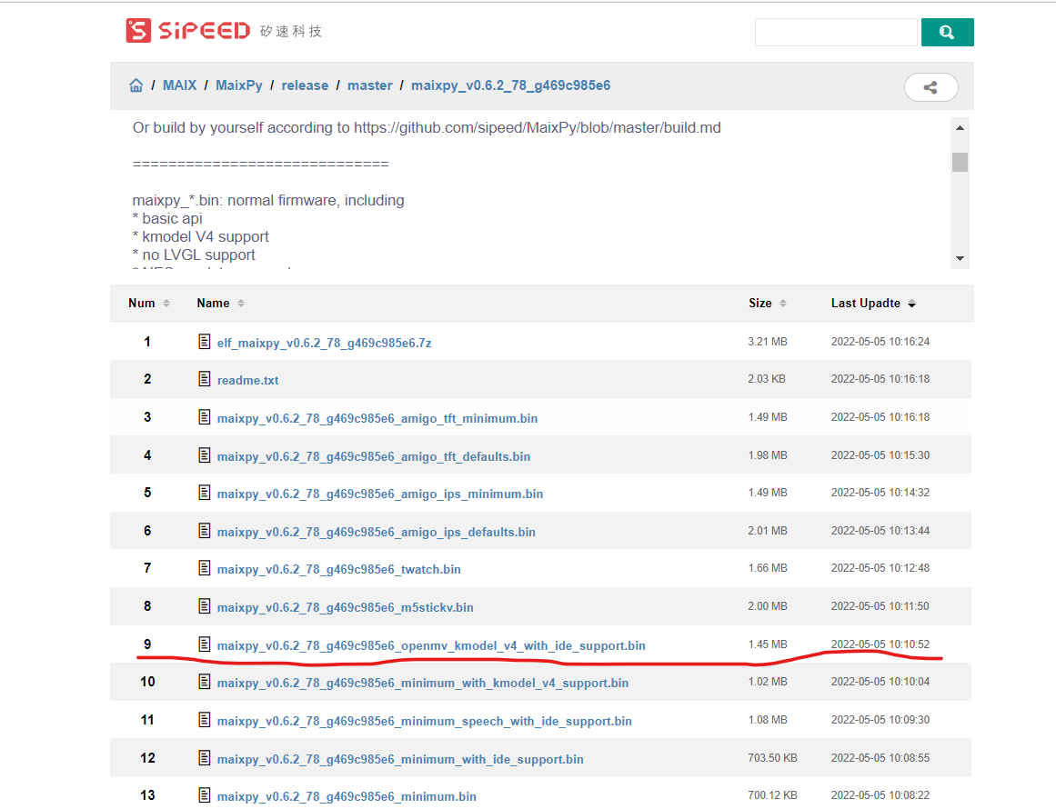This screenshot has width=1056, height=809.
Task: Click 'kmodel V4 support' readme line
Action: [201, 237]
